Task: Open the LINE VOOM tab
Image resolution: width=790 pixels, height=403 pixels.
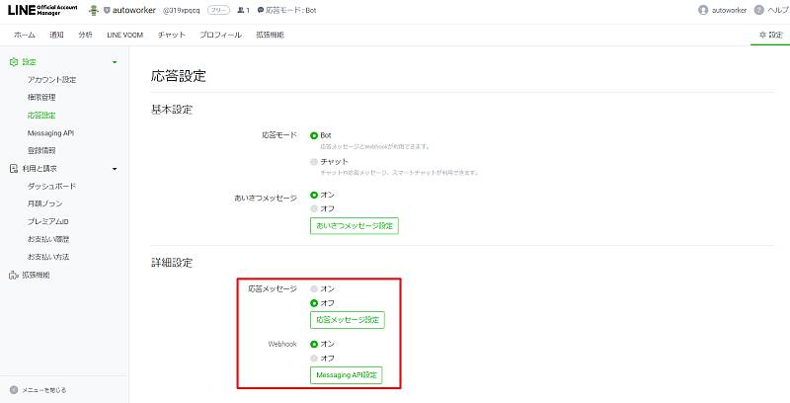Action: point(125,35)
